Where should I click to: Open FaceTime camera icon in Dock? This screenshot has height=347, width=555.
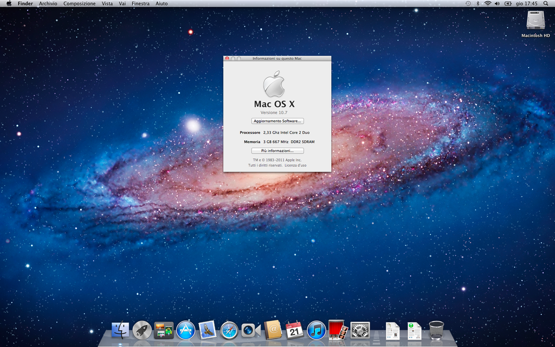251,331
